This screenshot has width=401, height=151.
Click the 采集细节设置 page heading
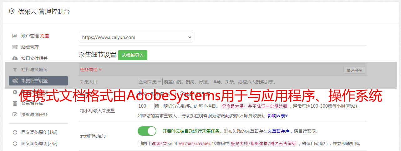(98, 55)
